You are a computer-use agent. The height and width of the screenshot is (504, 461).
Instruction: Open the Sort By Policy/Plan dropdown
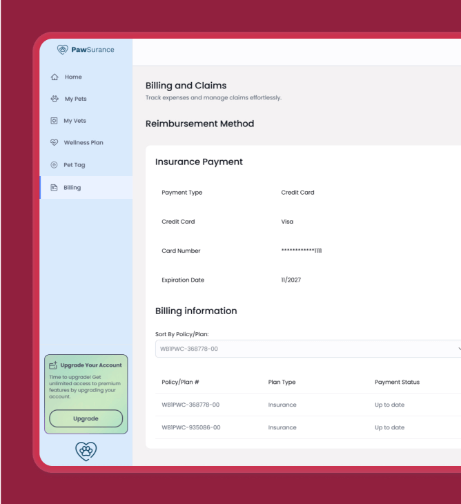click(308, 349)
